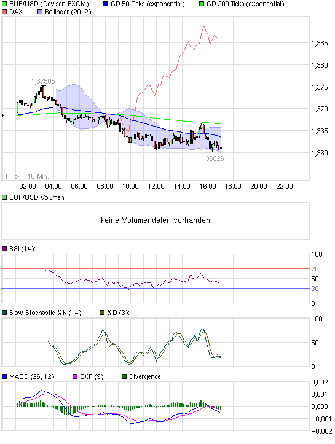The height and width of the screenshot is (444, 335).
Task: Click the 22:00 time axis label
Action: [x=285, y=186]
